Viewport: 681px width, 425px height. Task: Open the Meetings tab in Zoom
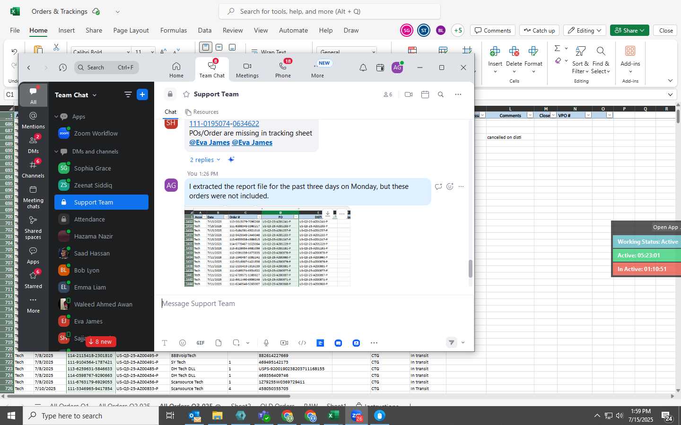tap(247, 69)
